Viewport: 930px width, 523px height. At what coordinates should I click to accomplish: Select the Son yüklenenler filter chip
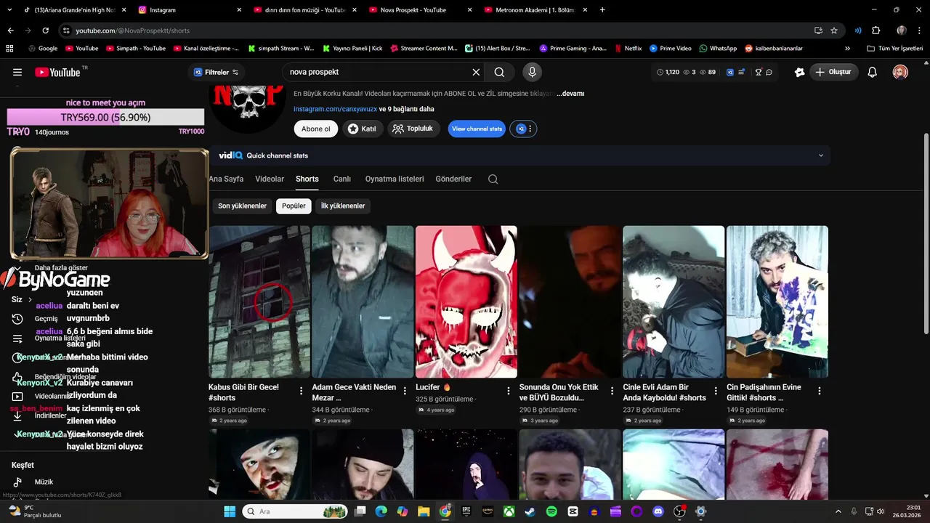[243, 206]
